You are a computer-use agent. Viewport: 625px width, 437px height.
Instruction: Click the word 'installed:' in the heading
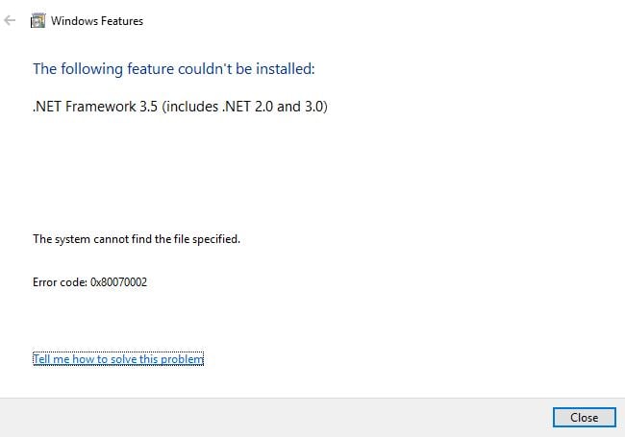(286, 69)
